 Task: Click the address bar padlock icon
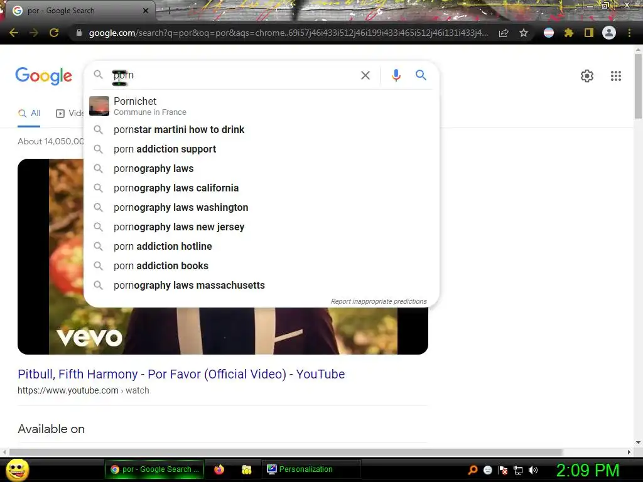79,33
